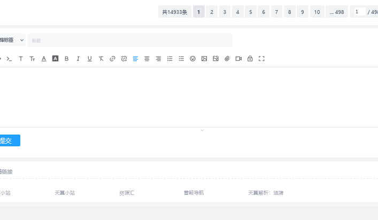Switch the editor to fullscreen mode
The image size is (378, 220).
coord(261,59)
